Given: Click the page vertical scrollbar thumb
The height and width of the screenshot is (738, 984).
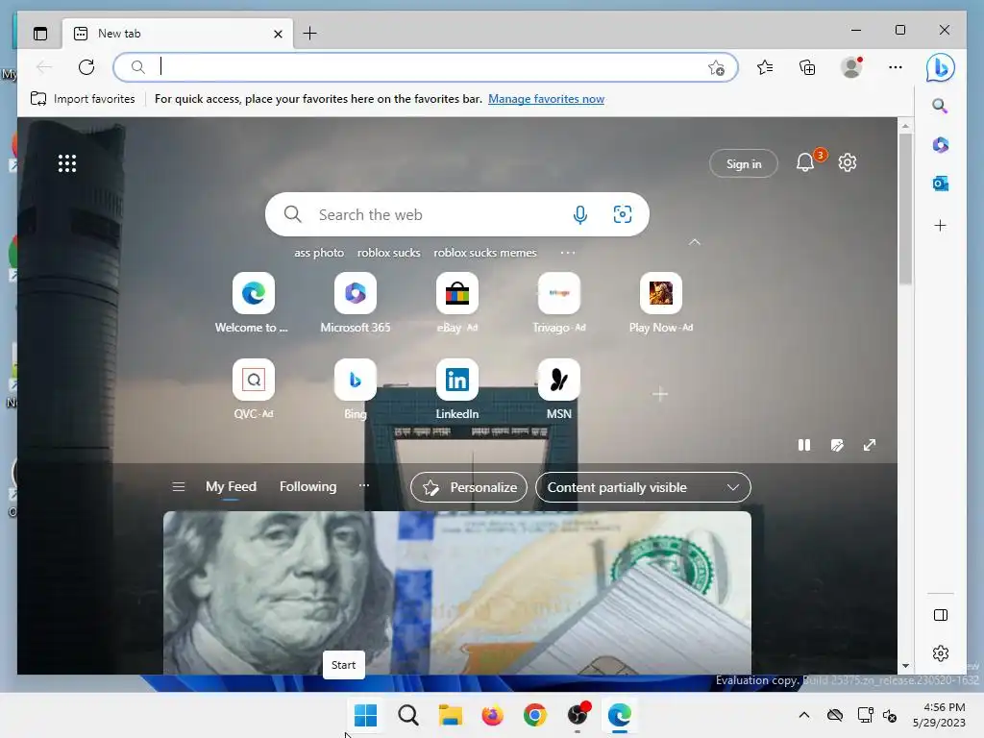Looking at the screenshot, I should click(x=905, y=209).
